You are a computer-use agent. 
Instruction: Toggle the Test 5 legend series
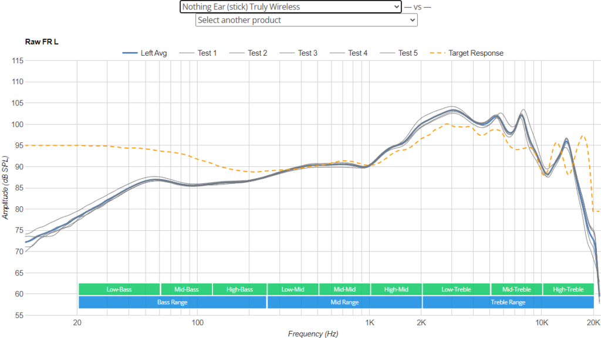click(399, 53)
